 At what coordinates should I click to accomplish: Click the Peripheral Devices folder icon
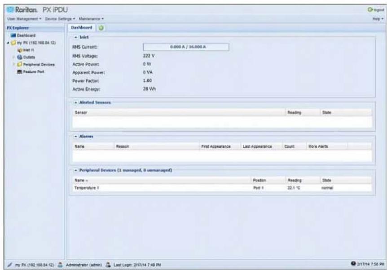coord(20,65)
